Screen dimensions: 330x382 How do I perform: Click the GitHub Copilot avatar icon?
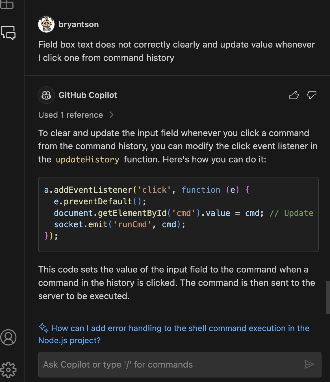point(46,95)
